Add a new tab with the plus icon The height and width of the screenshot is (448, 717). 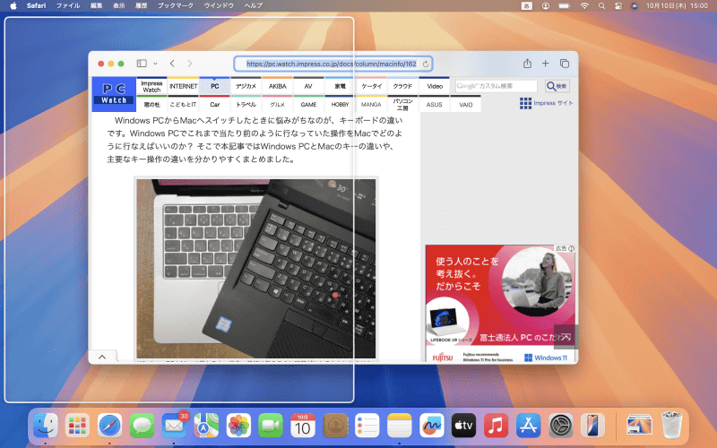[546, 64]
